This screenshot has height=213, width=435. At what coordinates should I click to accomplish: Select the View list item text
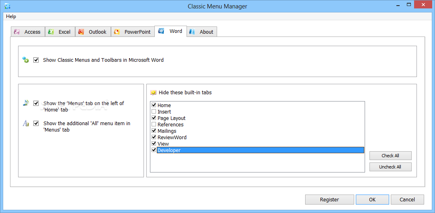pyautogui.click(x=163, y=144)
